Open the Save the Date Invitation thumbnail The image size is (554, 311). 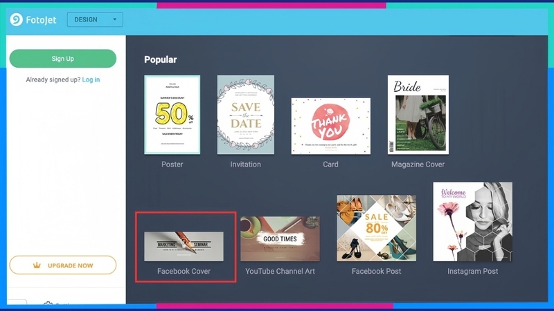coord(246,115)
